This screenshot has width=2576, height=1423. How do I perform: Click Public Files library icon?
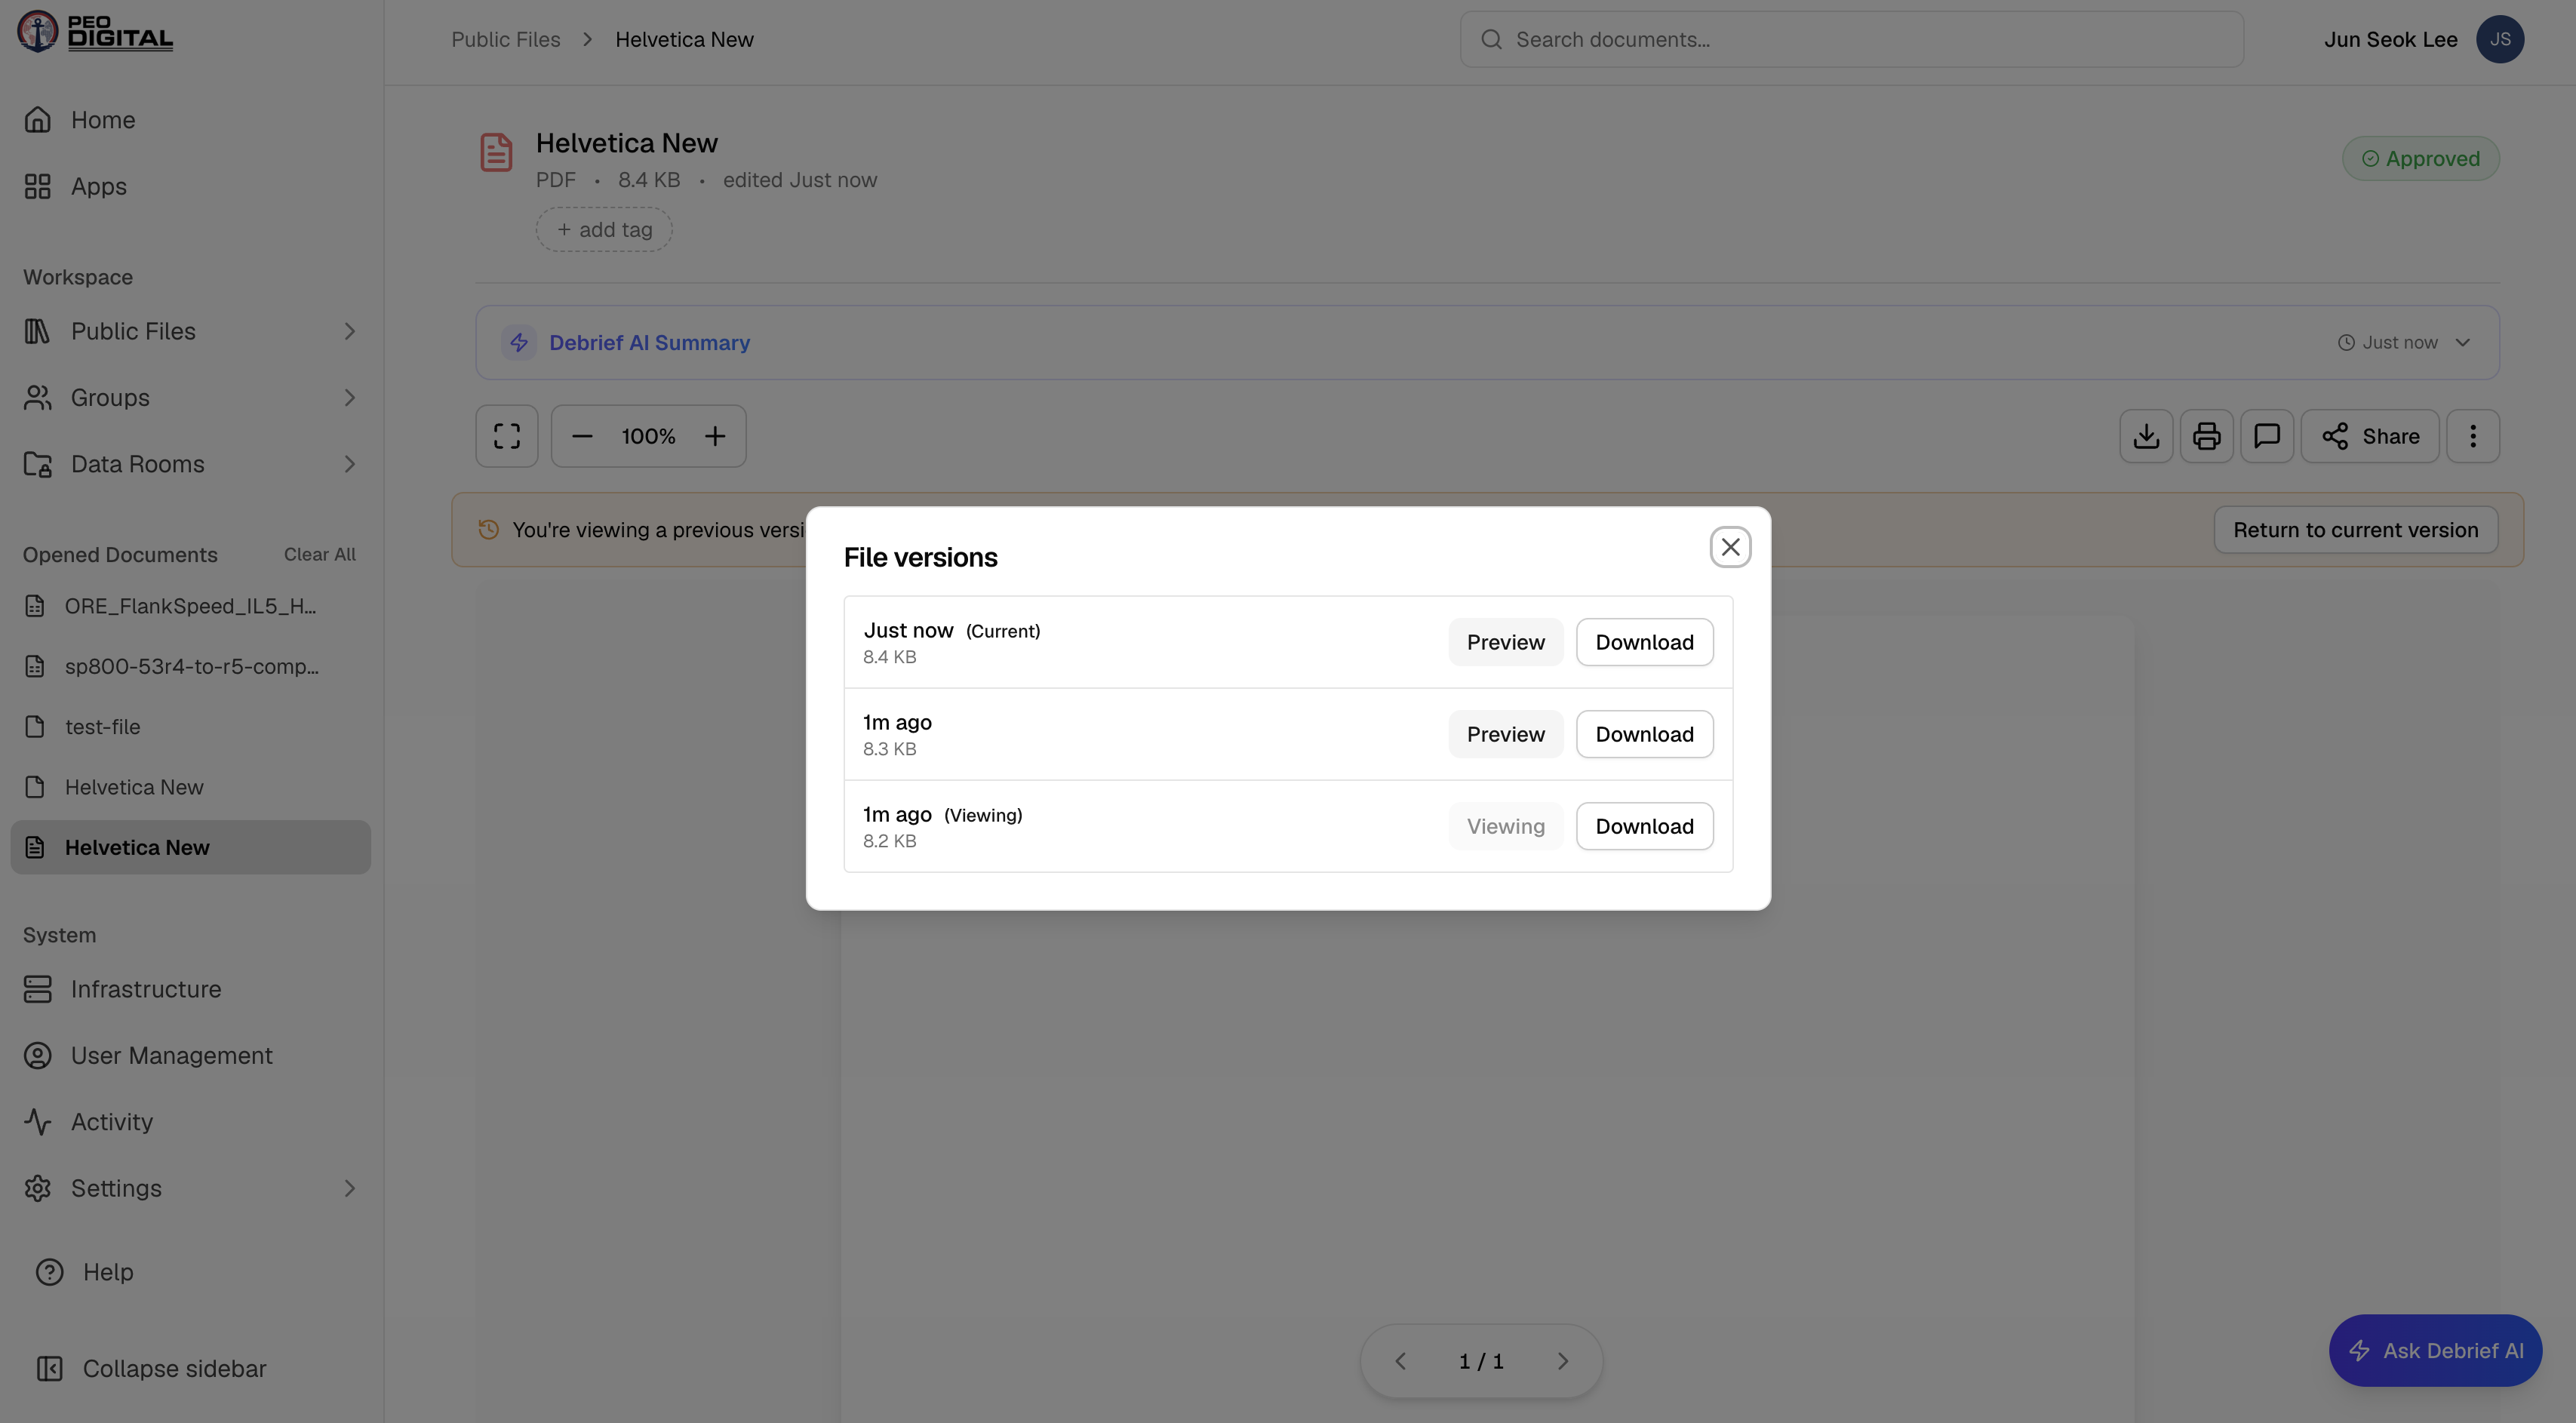click(x=38, y=331)
